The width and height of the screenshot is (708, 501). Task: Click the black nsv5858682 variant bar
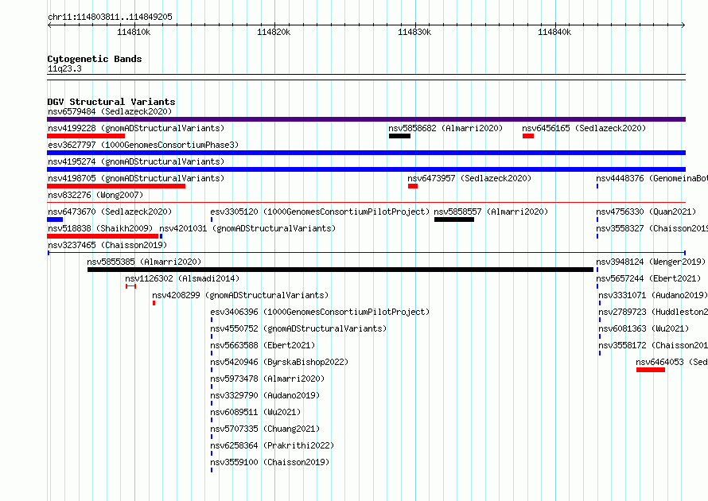click(399, 136)
